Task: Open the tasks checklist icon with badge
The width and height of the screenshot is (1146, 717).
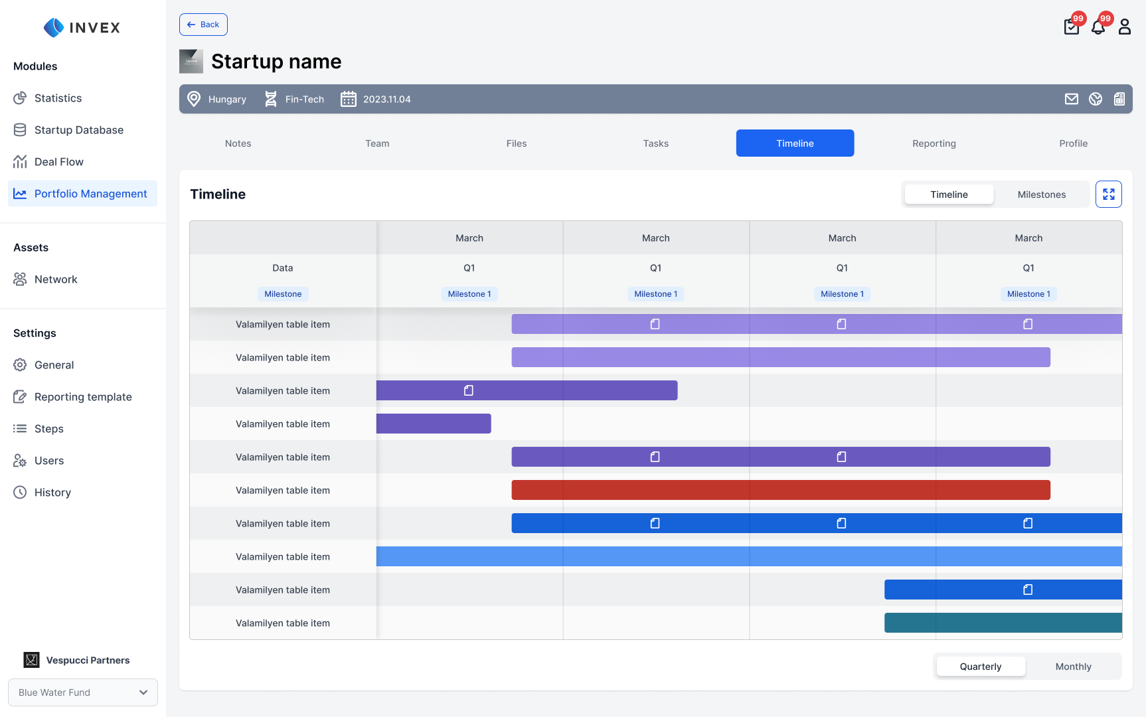Action: 1071,27
